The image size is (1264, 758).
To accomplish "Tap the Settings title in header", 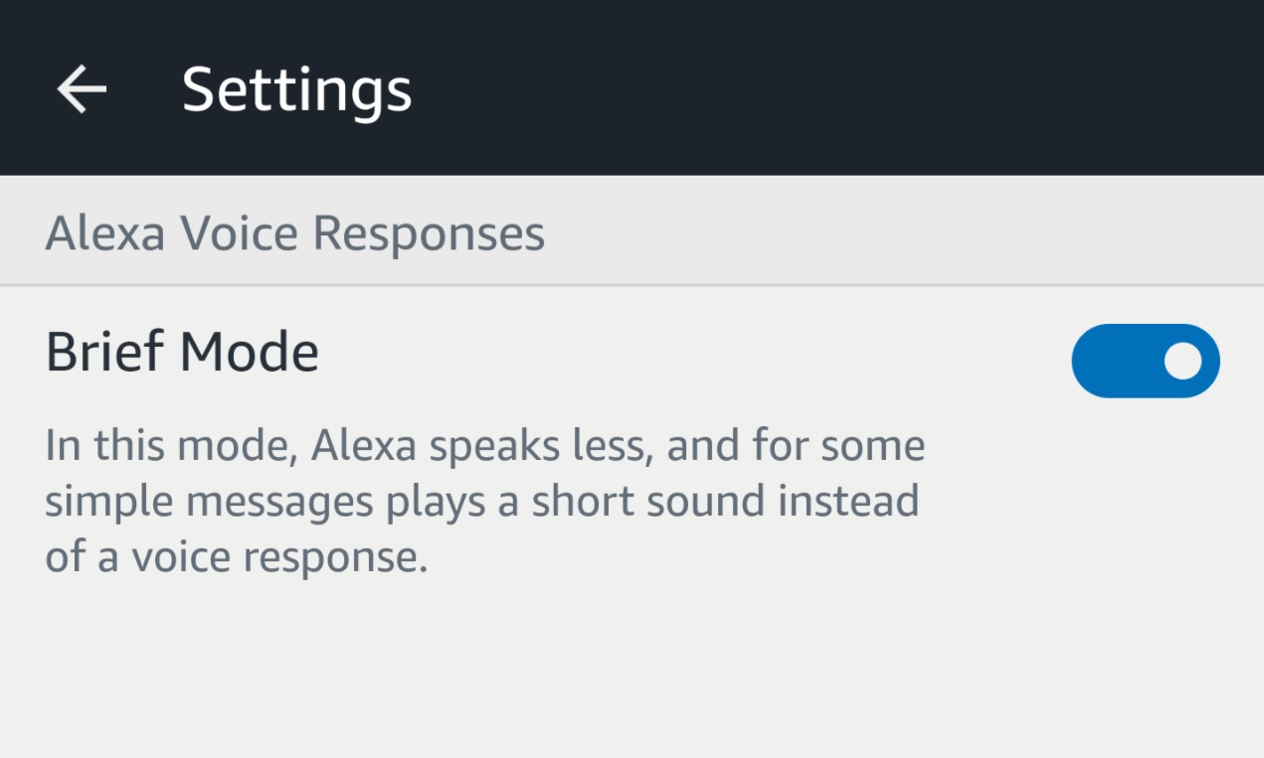I will (x=296, y=90).
